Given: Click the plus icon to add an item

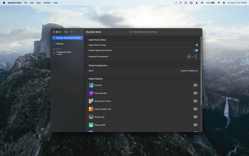Looking at the screenshot, I should [x=71, y=32].
